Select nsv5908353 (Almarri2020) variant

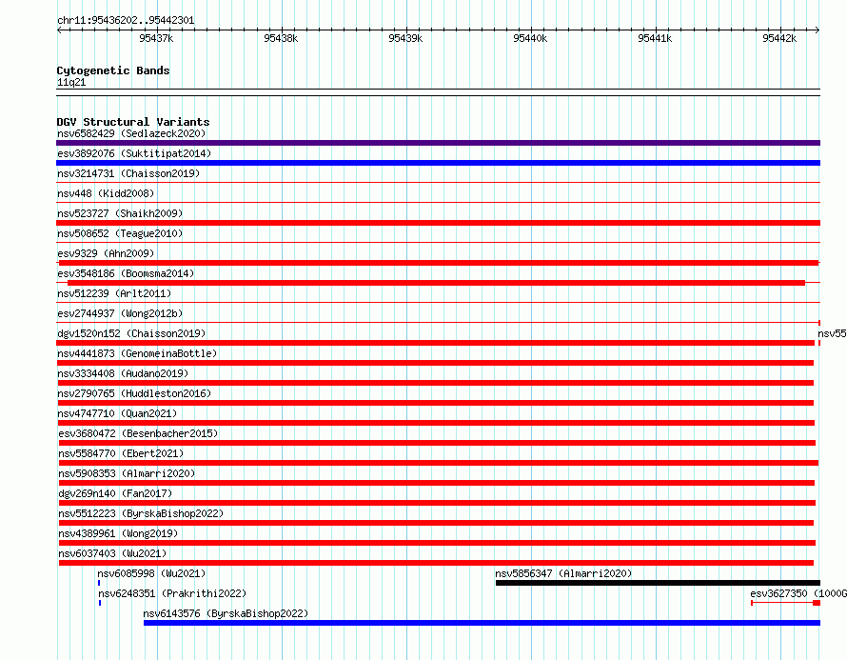pyautogui.click(x=127, y=473)
